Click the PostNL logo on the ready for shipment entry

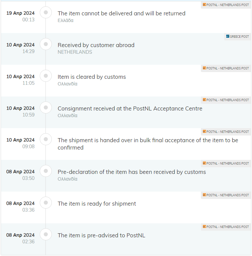(x=204, y=195)
